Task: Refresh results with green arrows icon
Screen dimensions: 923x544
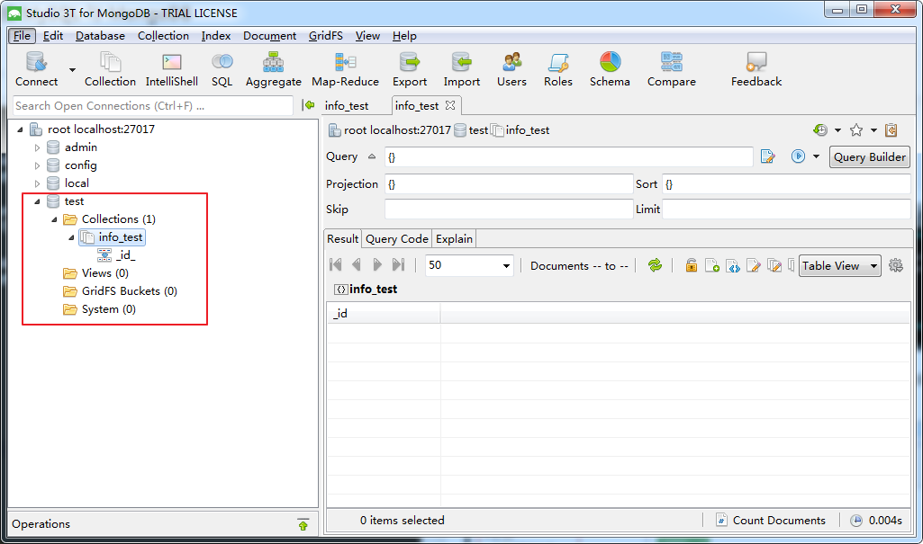Action: (656, 265)
